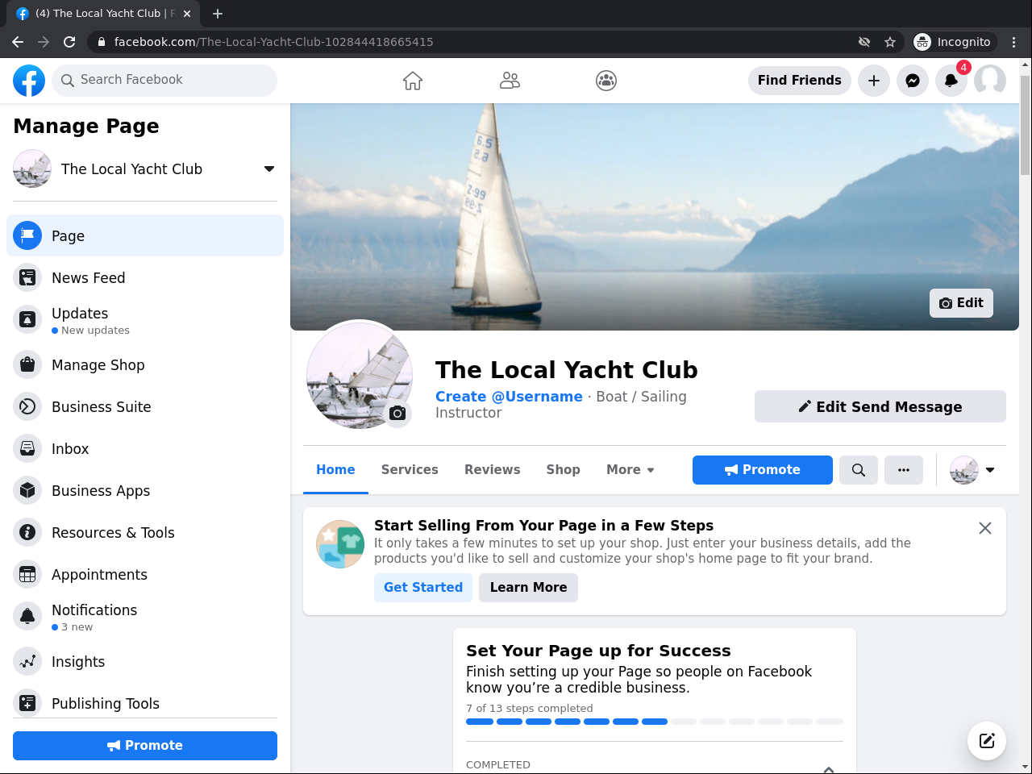
Task: Focus the Search Facebook field
Action: click(x=164, y=81)
